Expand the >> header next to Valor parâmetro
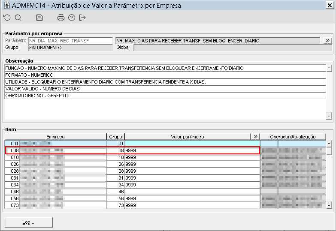The image size is (336, 231). point(255,136)
